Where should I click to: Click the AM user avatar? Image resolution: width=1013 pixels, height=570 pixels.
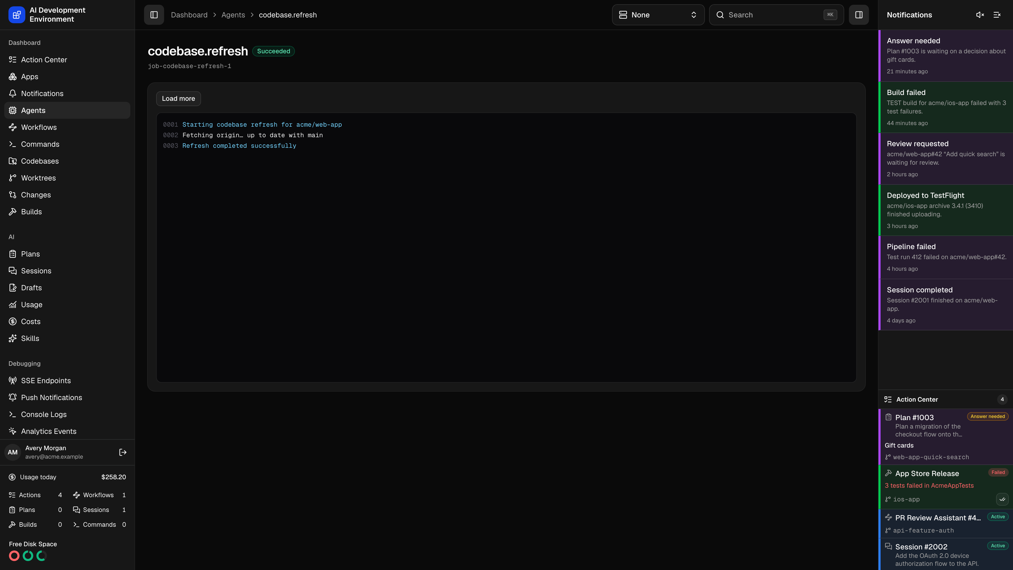[13, 452]
